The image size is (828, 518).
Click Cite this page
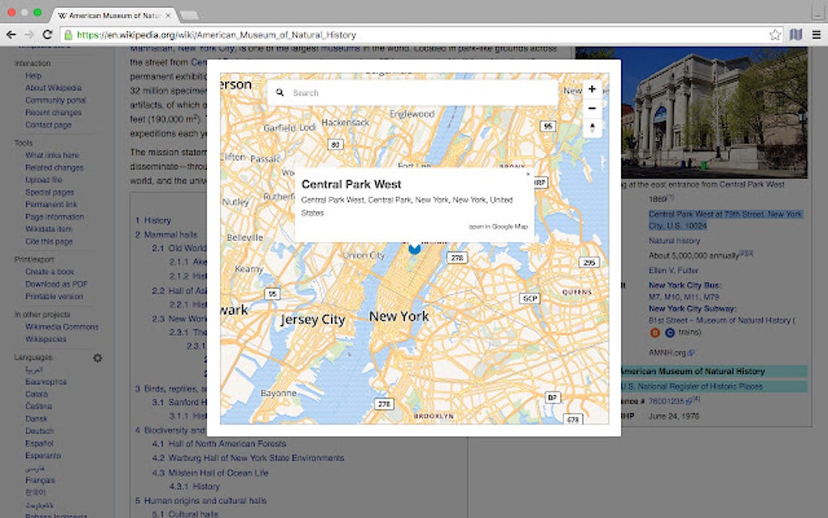49,241
